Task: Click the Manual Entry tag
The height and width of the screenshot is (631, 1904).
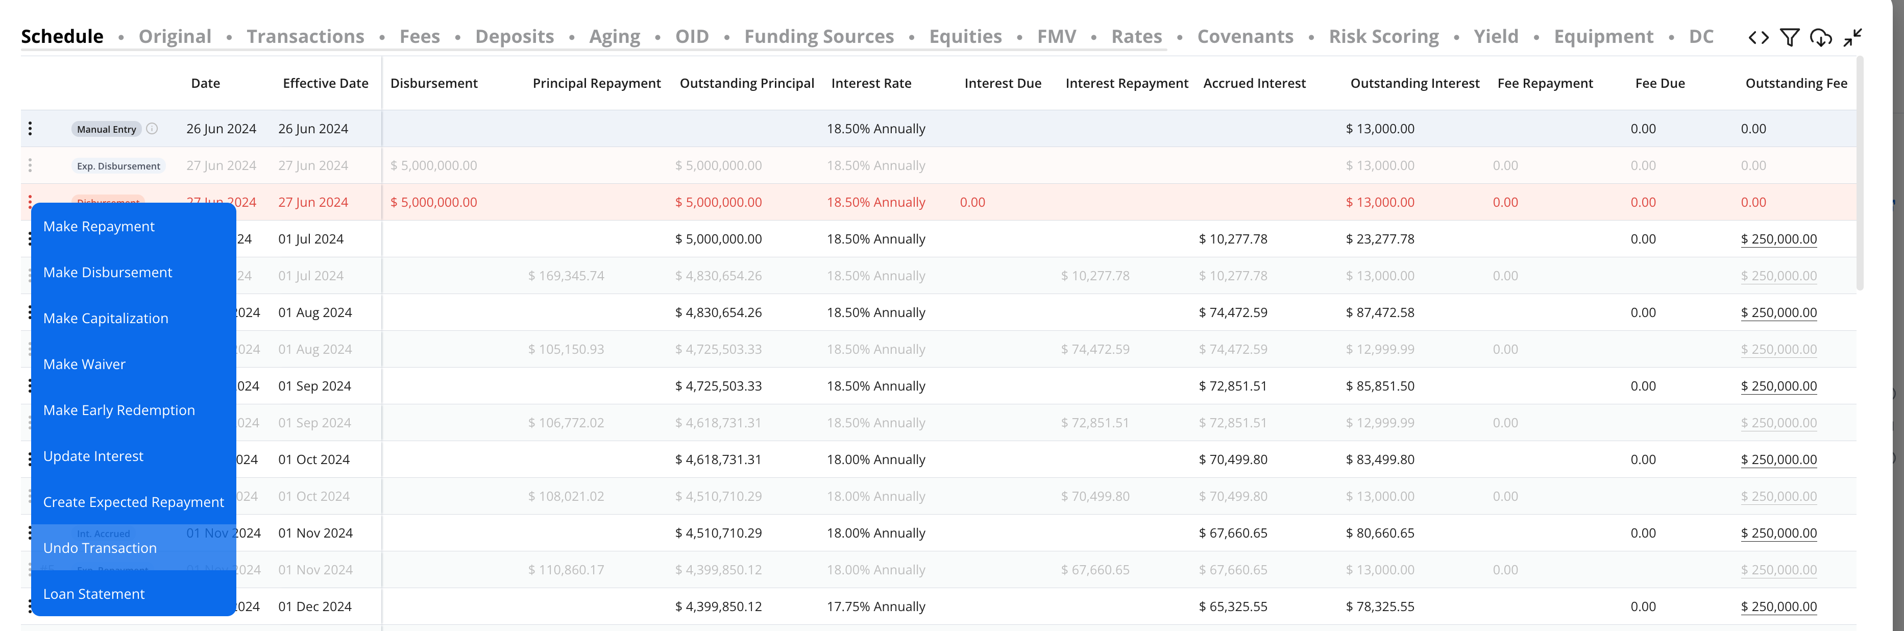Action: click(107, 129)
